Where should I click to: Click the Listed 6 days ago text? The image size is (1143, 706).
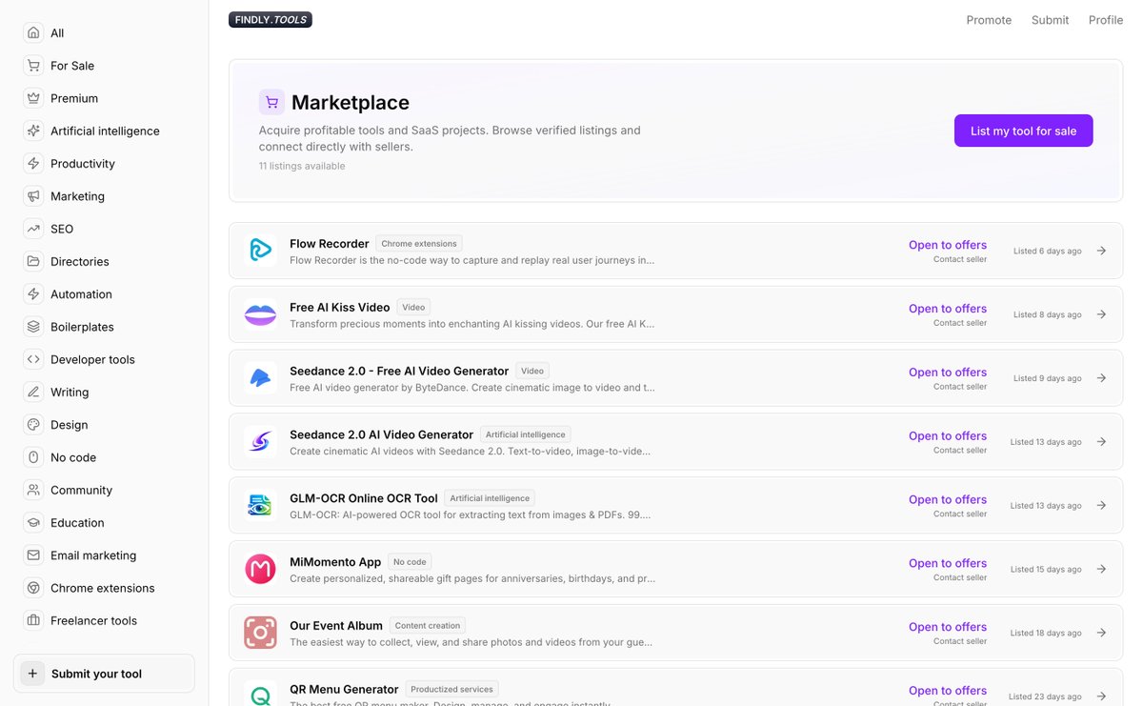(x=1047, y=252)
